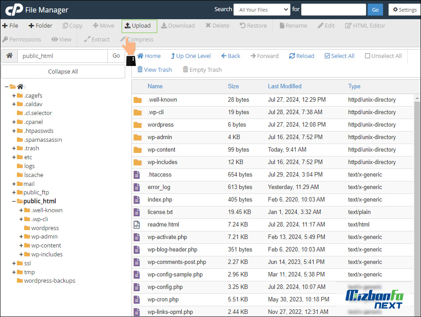This screenshot has width=421, height=317.
Task: Click the Delete toolbar item
Action: coord(217,26)
